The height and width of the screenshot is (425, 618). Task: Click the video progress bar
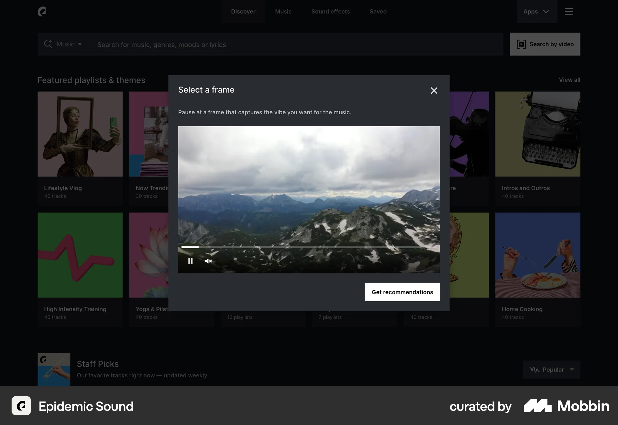point(309,247)
